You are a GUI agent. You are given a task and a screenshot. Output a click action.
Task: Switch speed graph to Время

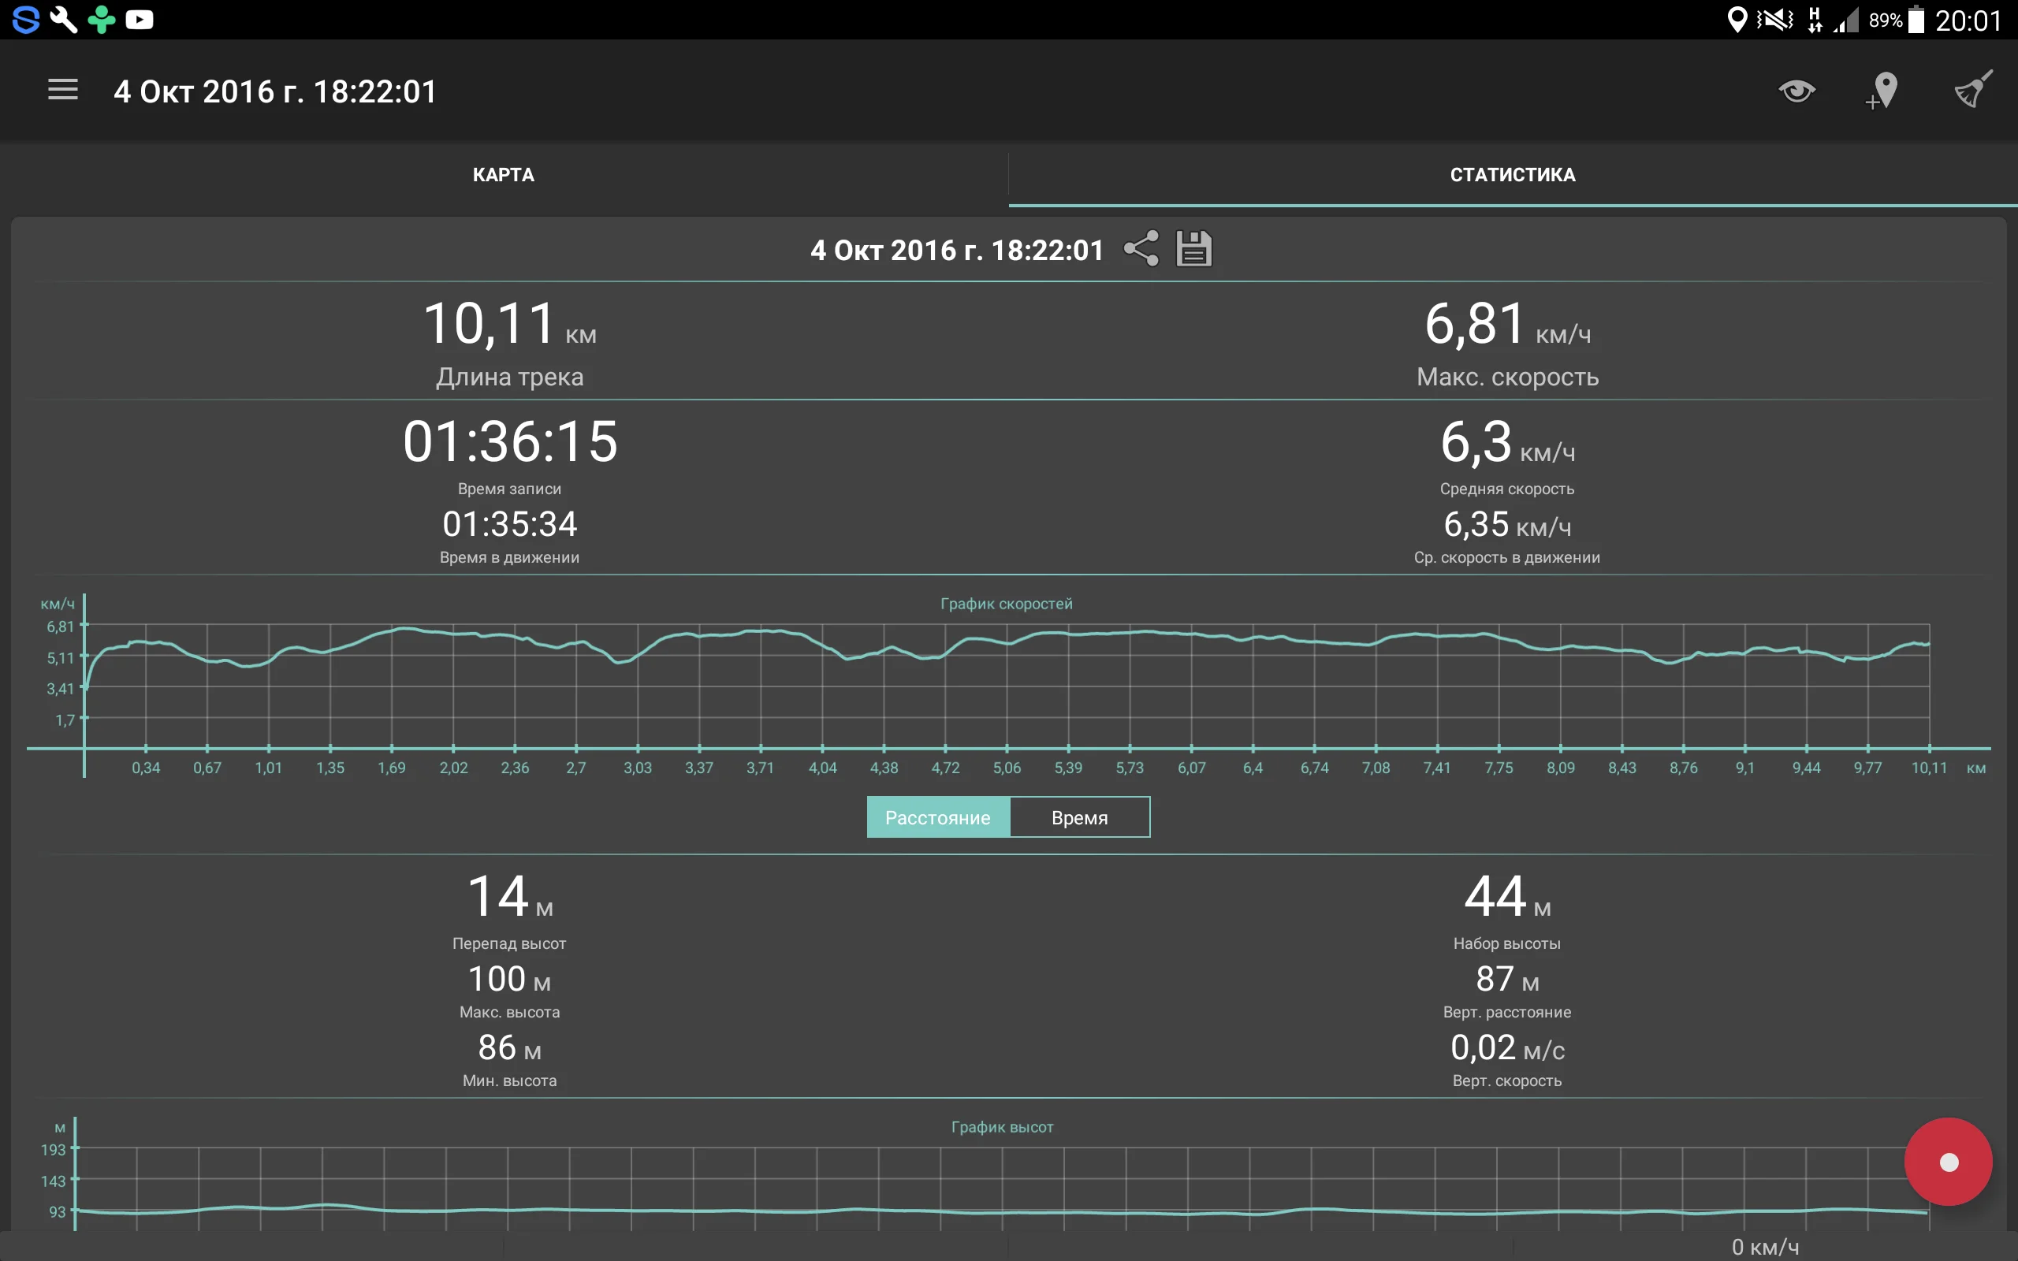(1079, 817)
